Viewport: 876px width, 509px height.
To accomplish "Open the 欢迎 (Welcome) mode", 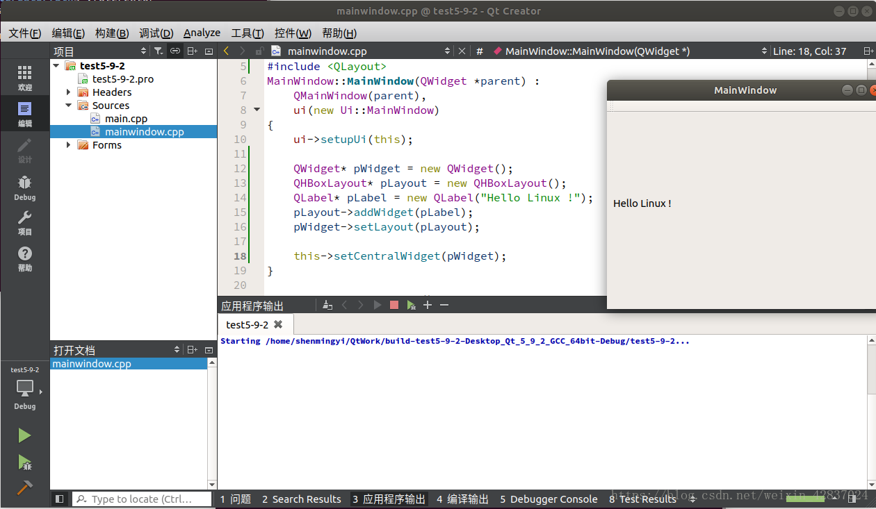I will coord(25,78).
